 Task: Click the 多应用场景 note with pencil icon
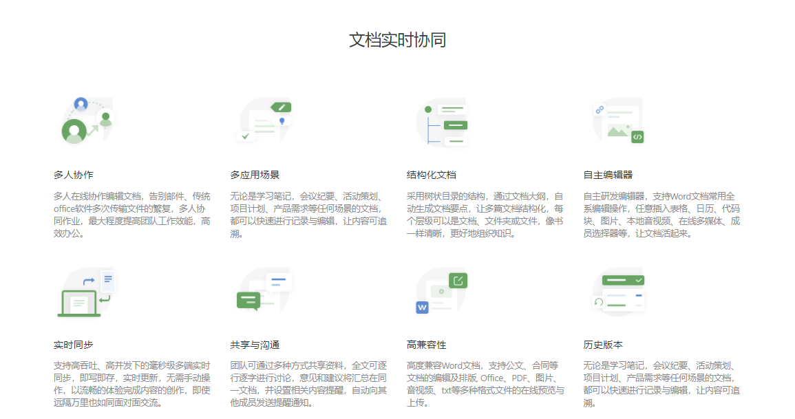tap(264, 121)
